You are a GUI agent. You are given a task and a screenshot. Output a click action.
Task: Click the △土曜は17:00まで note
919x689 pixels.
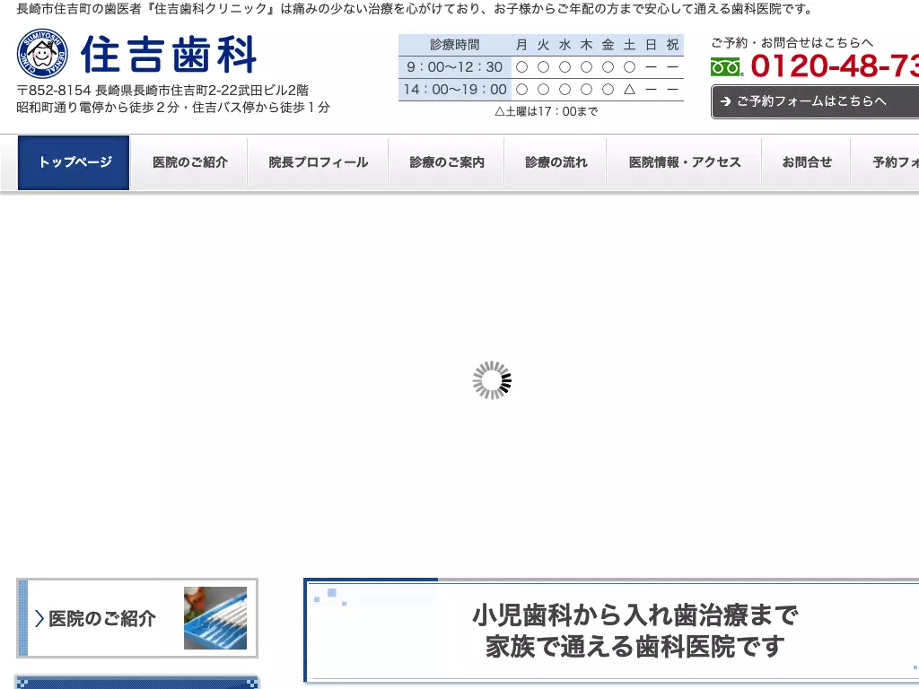(547, 111)
